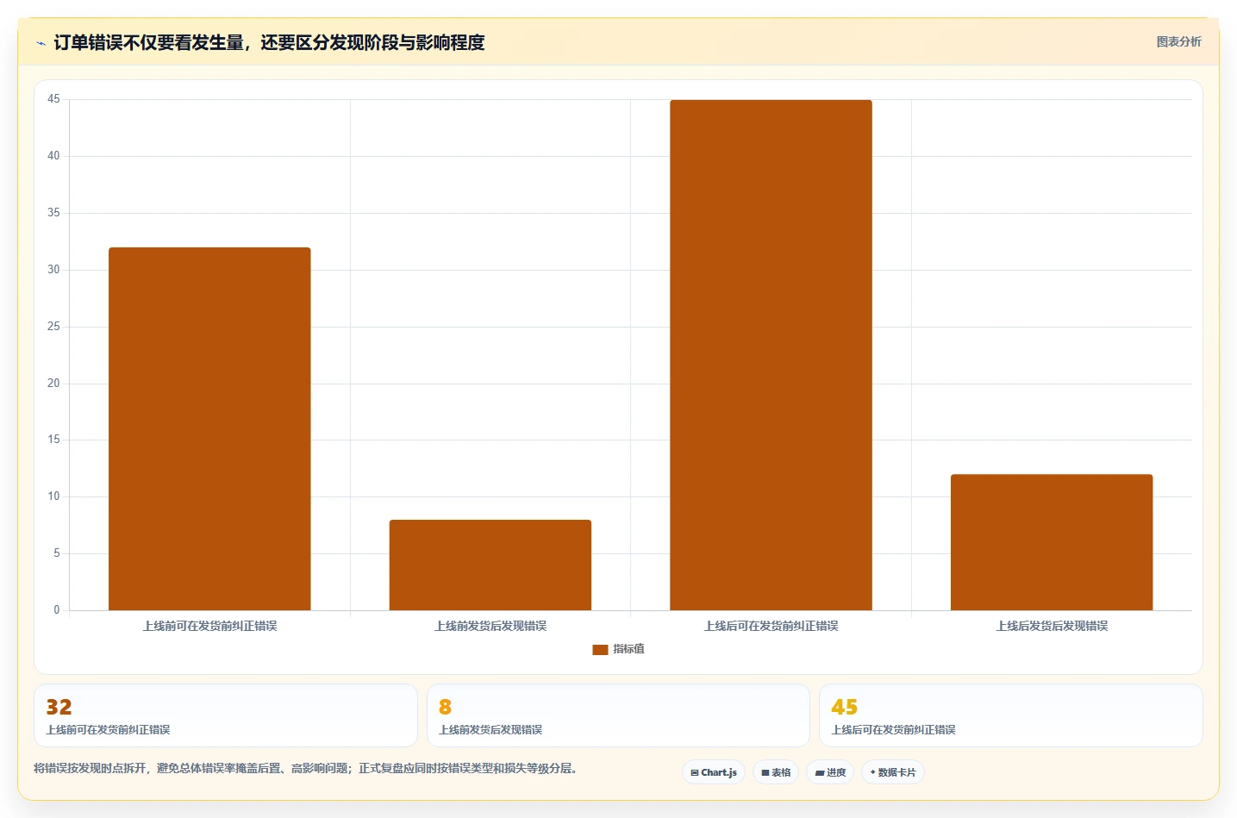Click the x-axis label 上线前发货后发现错误

tap(490, 626)
